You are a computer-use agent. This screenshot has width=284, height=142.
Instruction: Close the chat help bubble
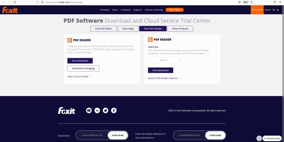[259, 138]
